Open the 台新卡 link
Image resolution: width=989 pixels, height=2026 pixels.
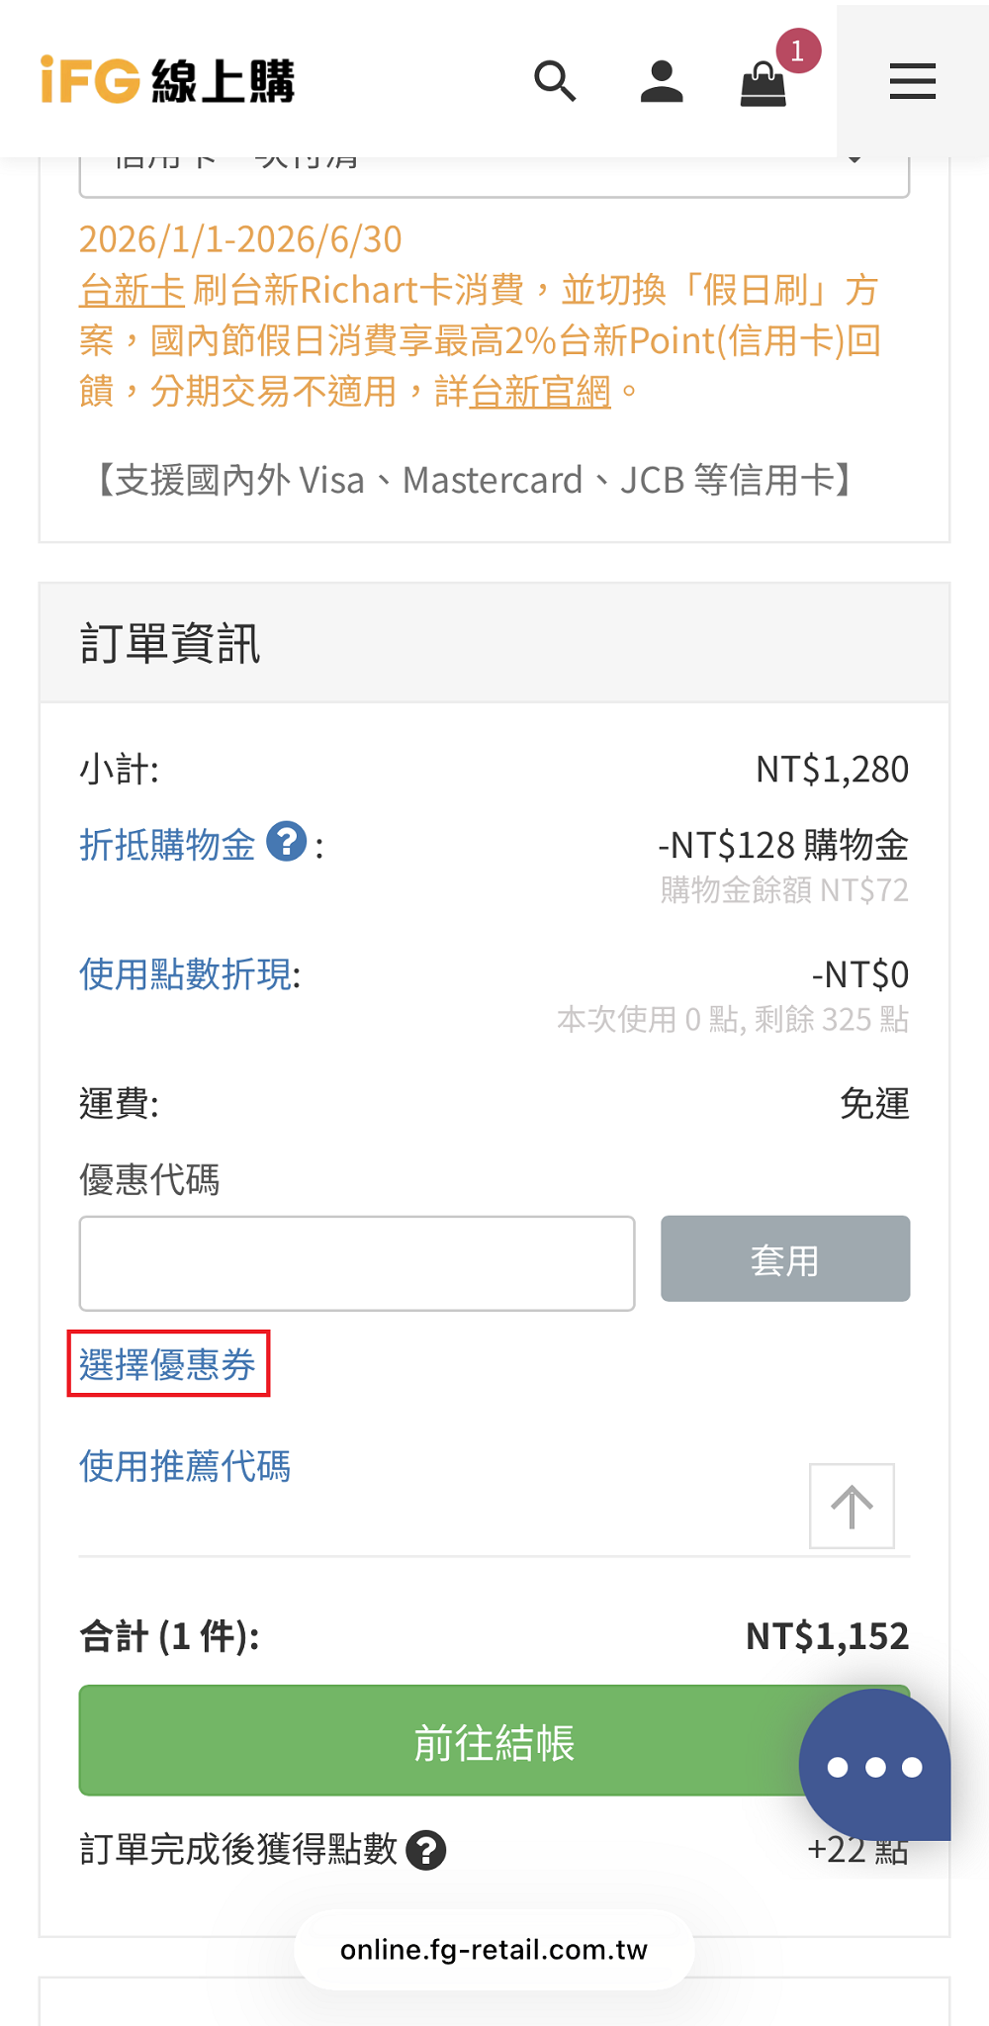click(132, 291)
